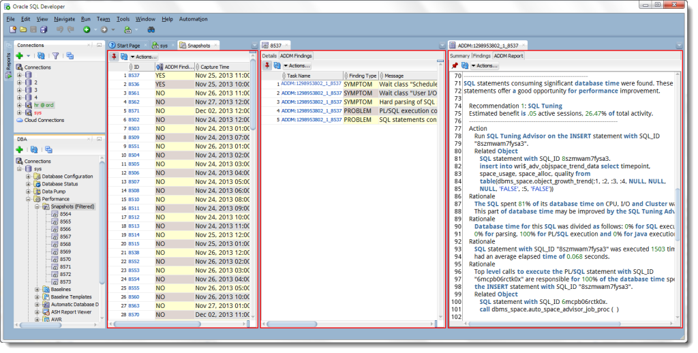The width and height of the screenshot is (698, 353).
Task: Click the green Back navigation arrow
Action: point(87,29)
